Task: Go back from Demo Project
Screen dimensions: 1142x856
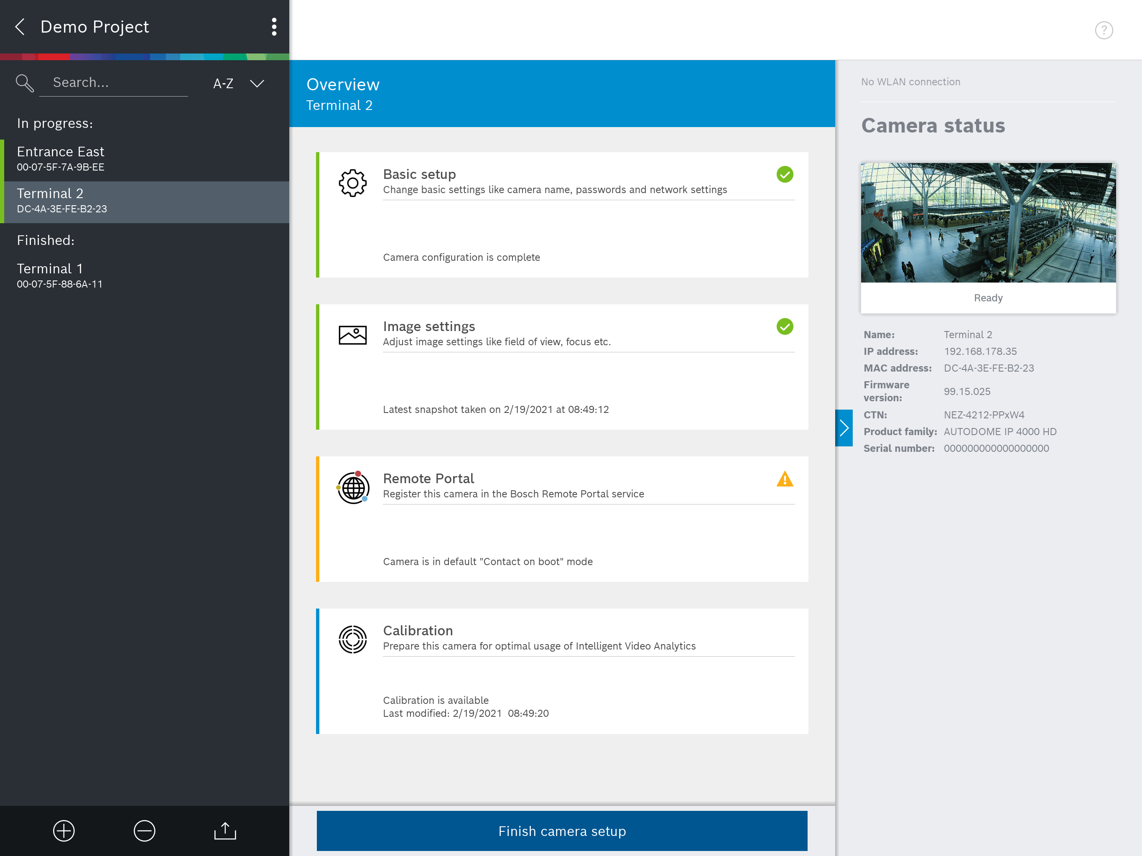Action: coord(20,27)
